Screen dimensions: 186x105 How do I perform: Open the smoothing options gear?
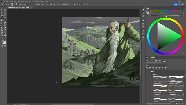[74, 4]
